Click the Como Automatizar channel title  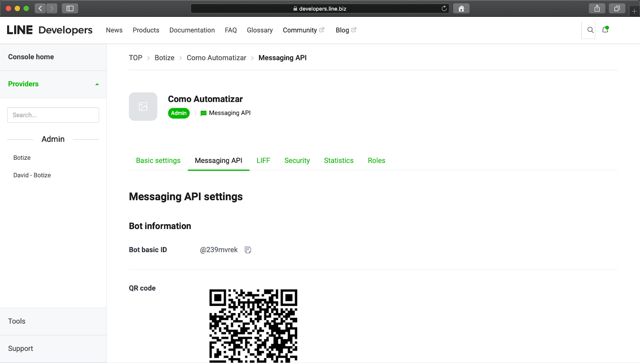(x=205, y=99)
